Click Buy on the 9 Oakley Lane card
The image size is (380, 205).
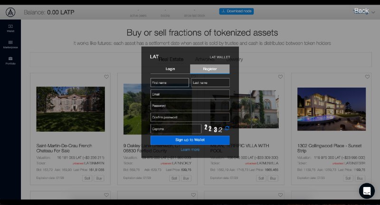click(186, 178)
